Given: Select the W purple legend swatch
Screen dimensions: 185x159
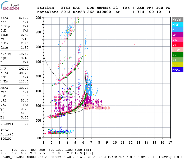Looking at the screenshot, I should click(178, 35).
